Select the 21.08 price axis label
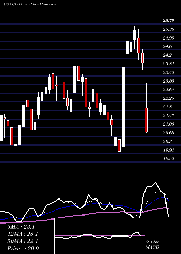Viewport: 181px width, 254px height. point(168,124)
